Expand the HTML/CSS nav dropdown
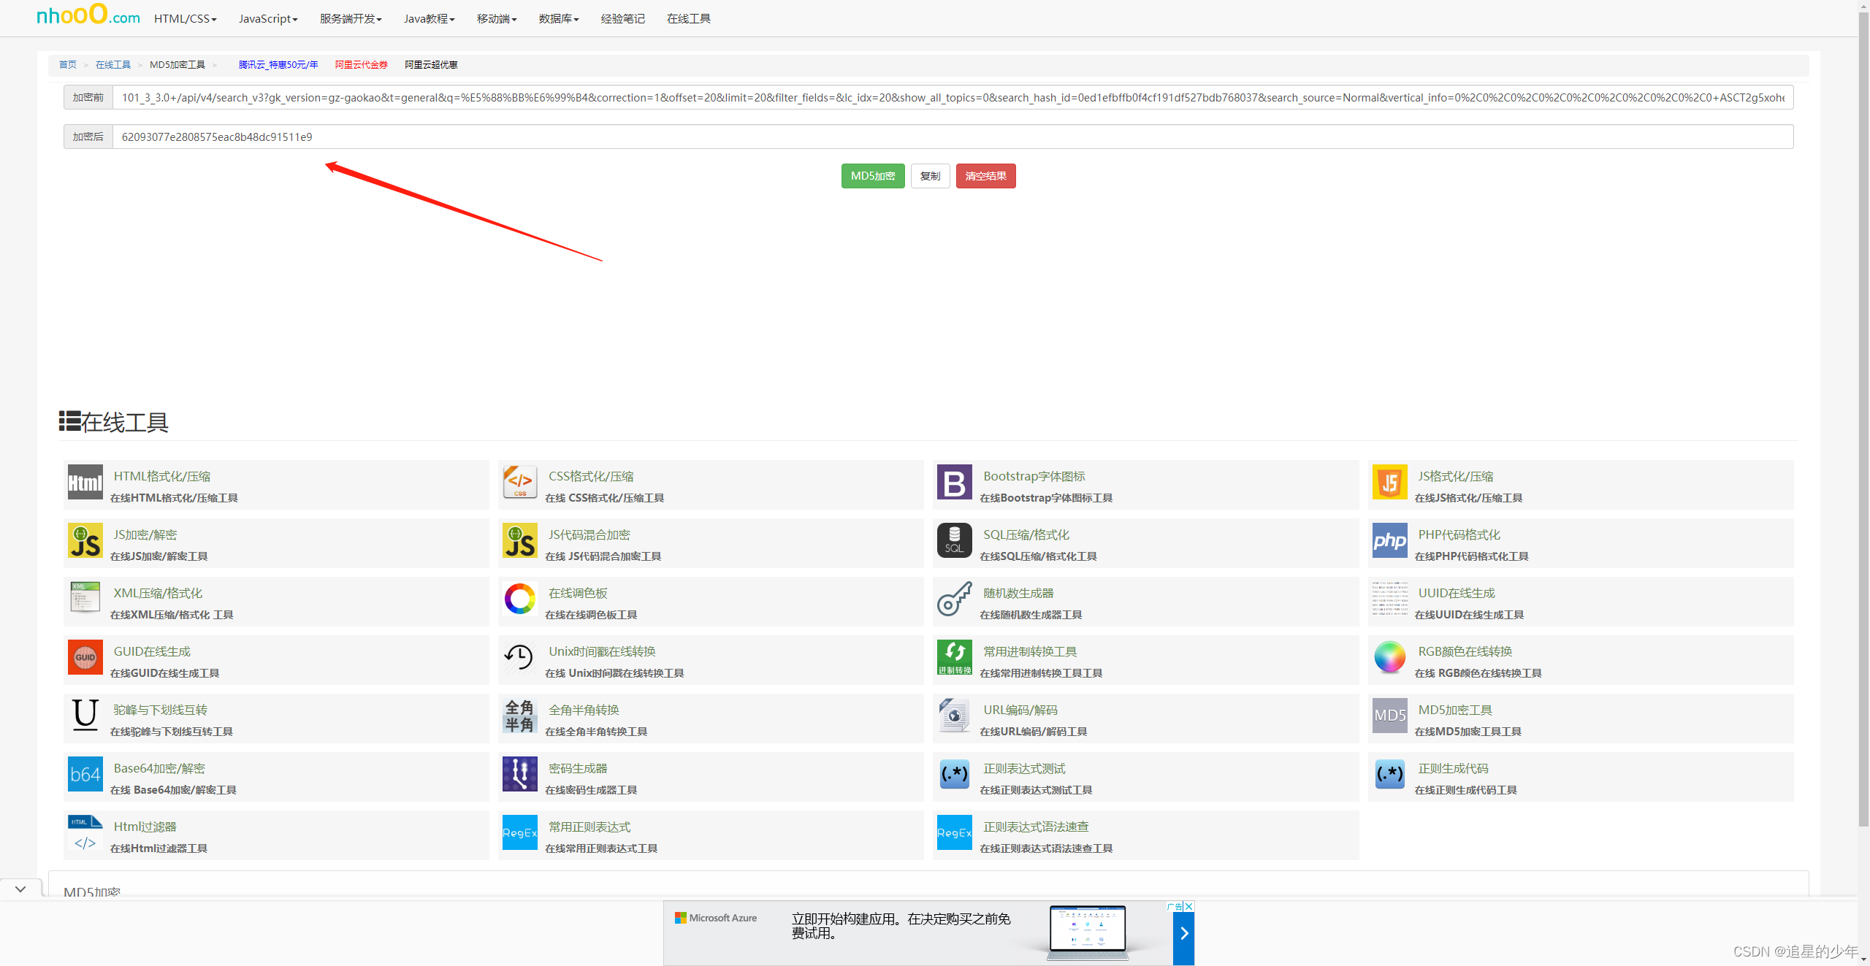1870x966 pixels. [185, 19]
